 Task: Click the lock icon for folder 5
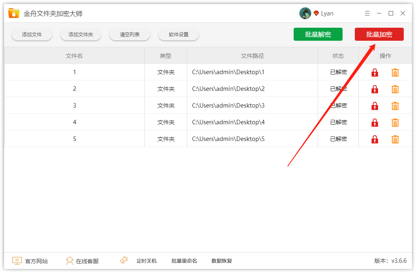pos(375,139)
